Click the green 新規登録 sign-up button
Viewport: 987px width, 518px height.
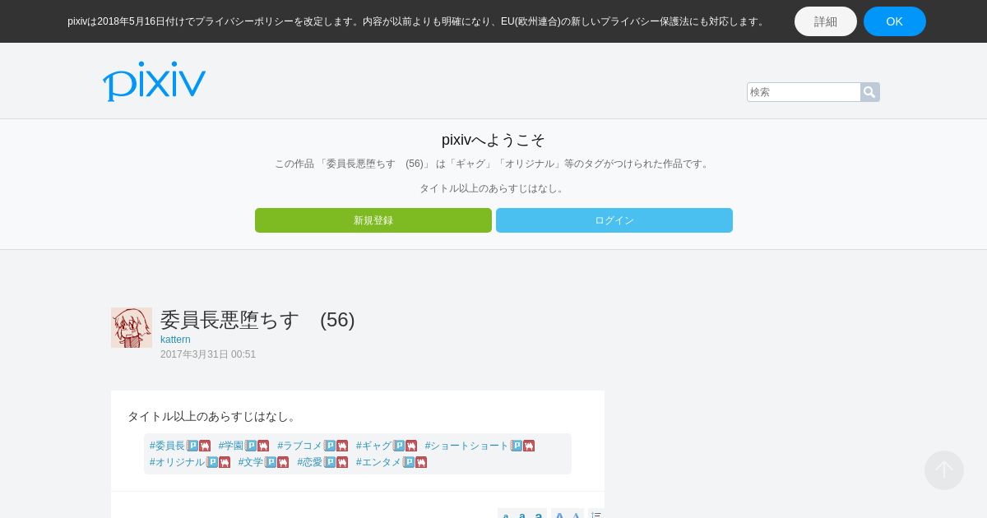(373, 220)
